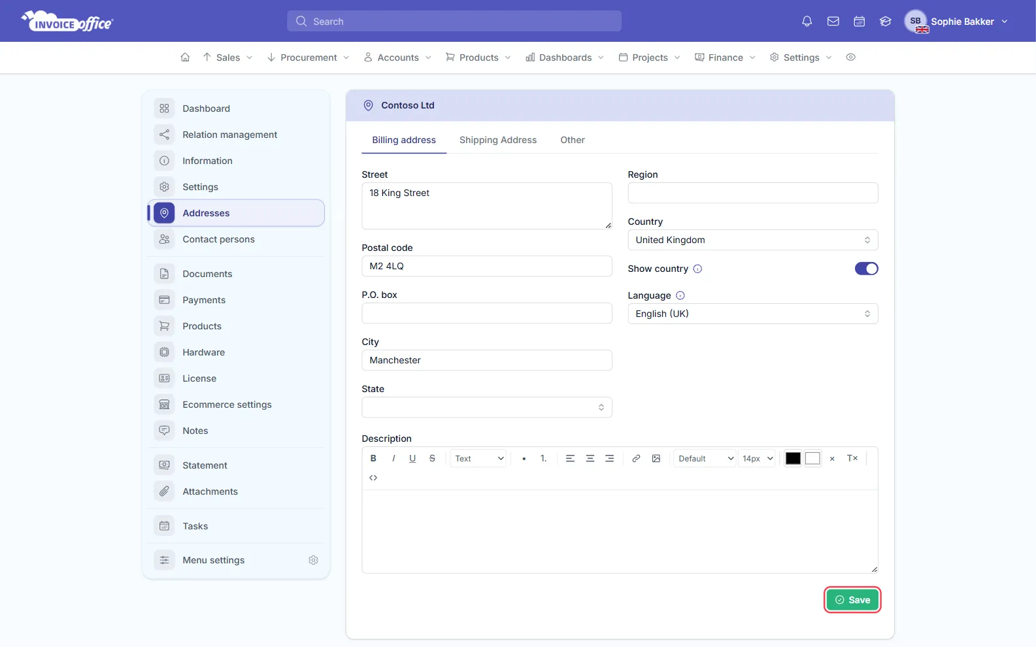This screenshot has height=647, width=1036.
Task: Open the calendar icon in header
Action: [859, 22]
